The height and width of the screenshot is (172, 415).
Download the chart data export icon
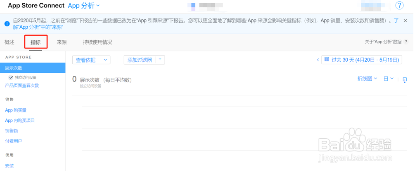405,80
